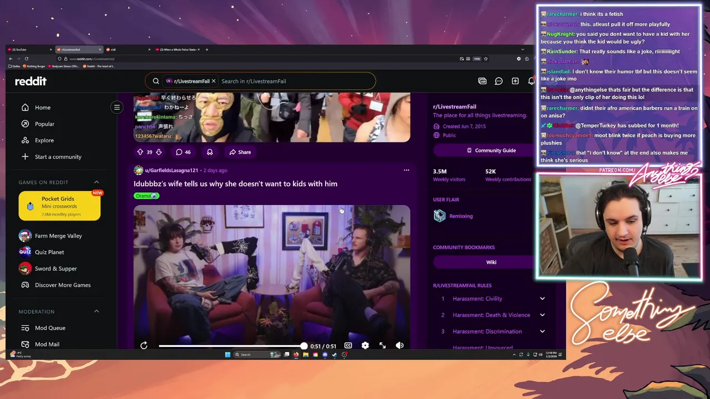Collapse the left navigation sidebar button

click(117, 107)
